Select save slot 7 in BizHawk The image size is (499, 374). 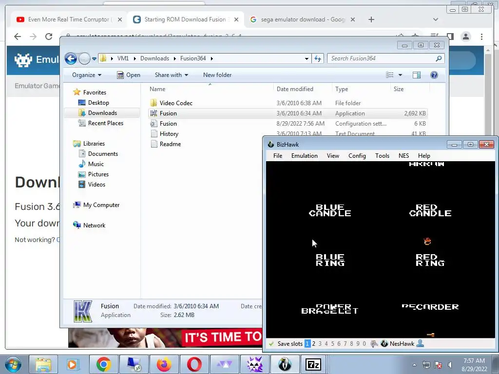(345, 343)
